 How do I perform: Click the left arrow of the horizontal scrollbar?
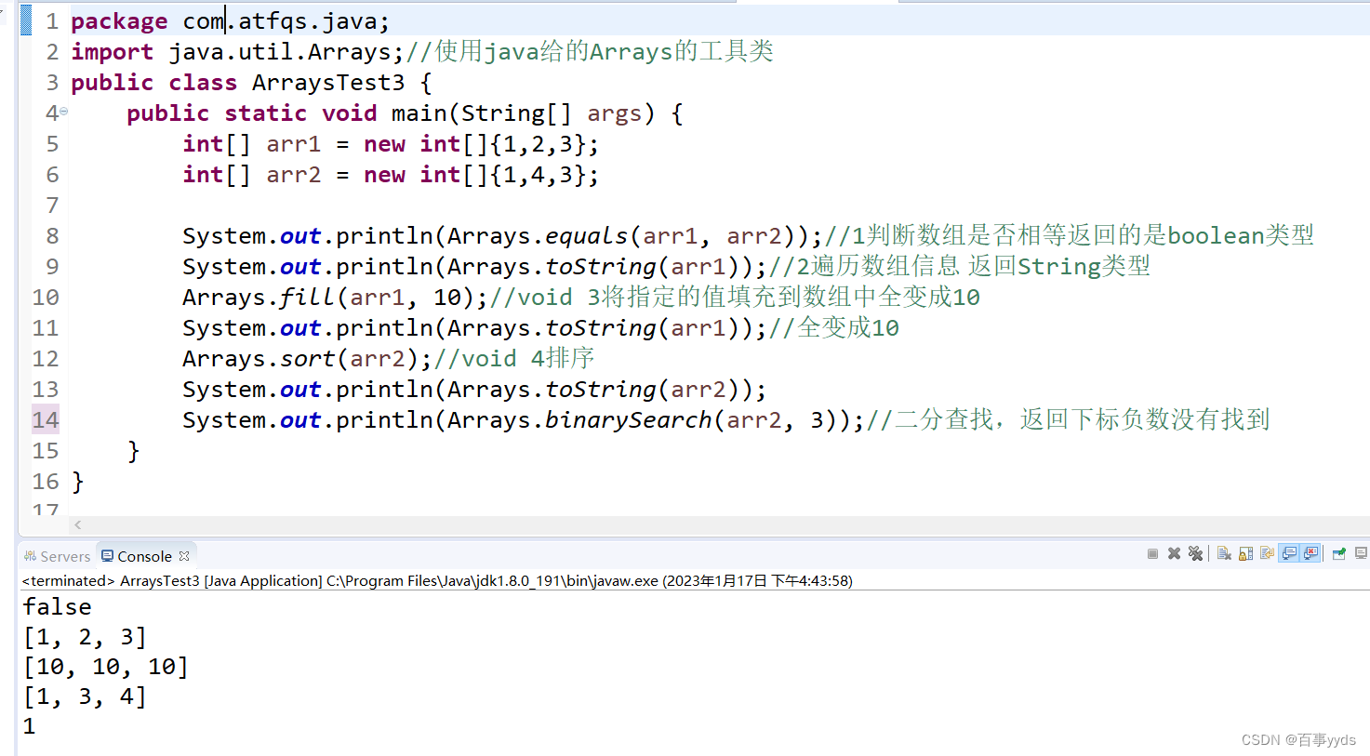[x=77, y=524]
